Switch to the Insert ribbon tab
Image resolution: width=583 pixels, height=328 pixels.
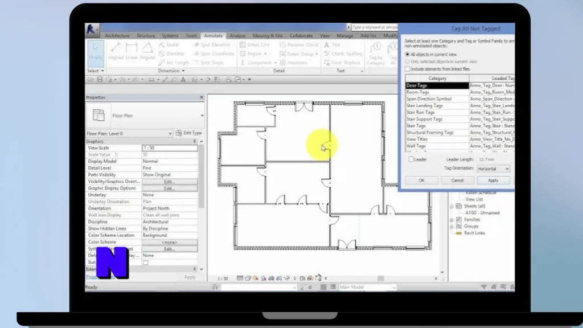[191, 36]
